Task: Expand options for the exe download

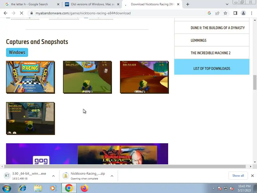Action: [53, 176]
